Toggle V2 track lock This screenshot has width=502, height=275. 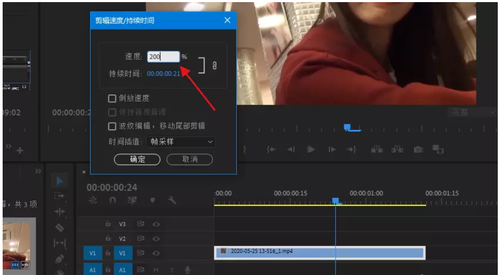point(108,239)
